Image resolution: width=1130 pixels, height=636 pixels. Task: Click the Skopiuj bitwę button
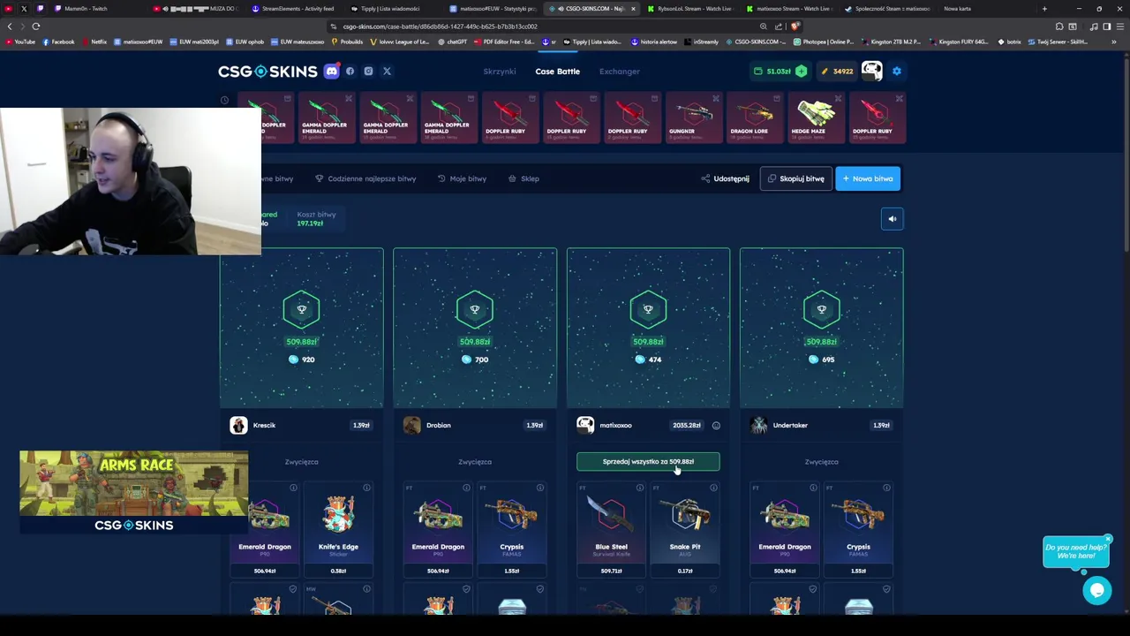[x=795, y=178]
